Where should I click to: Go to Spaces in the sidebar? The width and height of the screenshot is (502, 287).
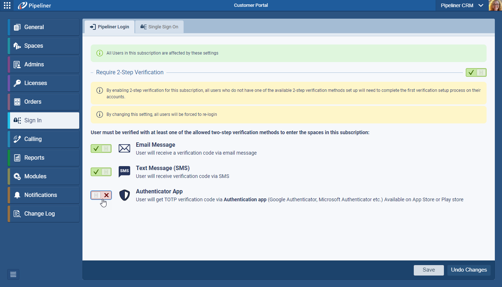click(x=43, y=46)
